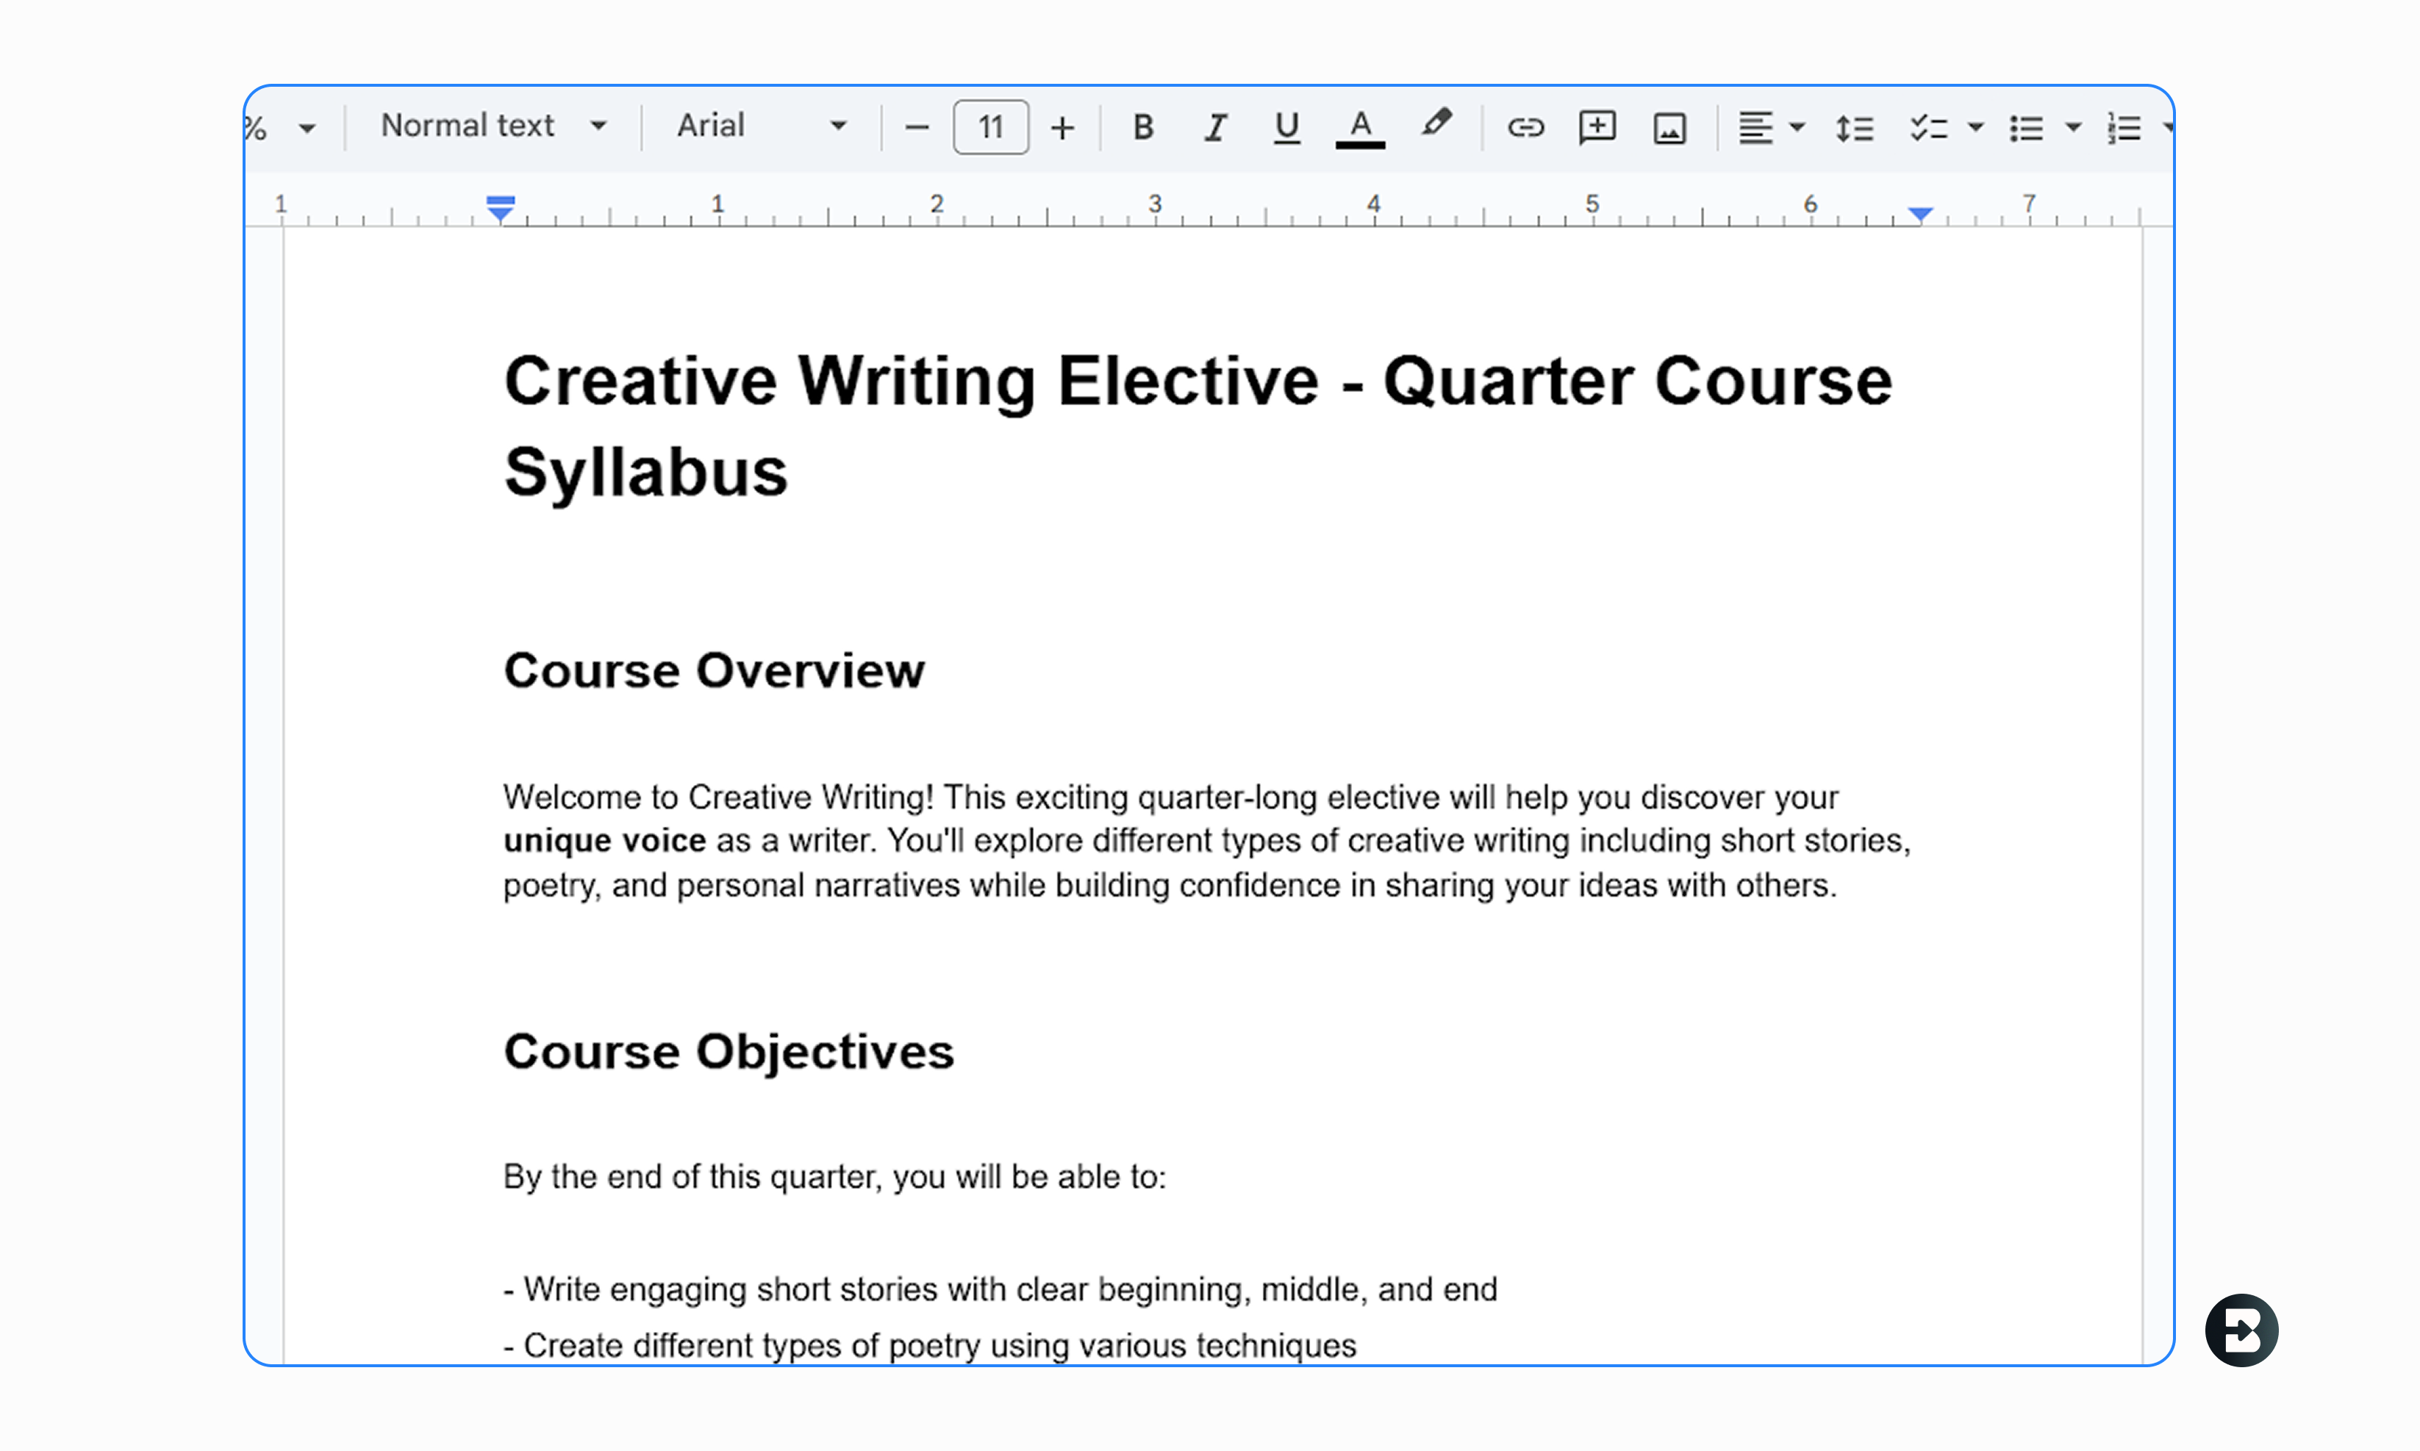Toggle italic formatting
The width and height of the screenshot is (2420, 1451).
click(1215, 127)
